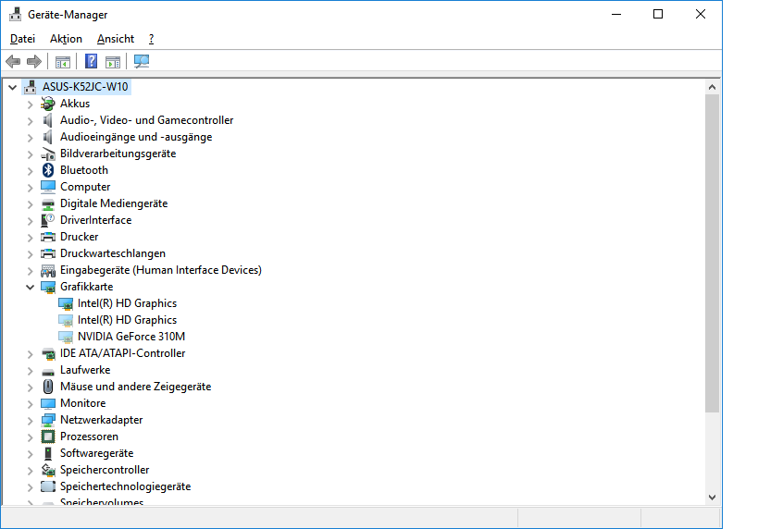The height and width of the screenshot is (529, 758).
Task: Expand the IDE ATA/ATAPI-Controller category
Action: [x=30, y=354]
